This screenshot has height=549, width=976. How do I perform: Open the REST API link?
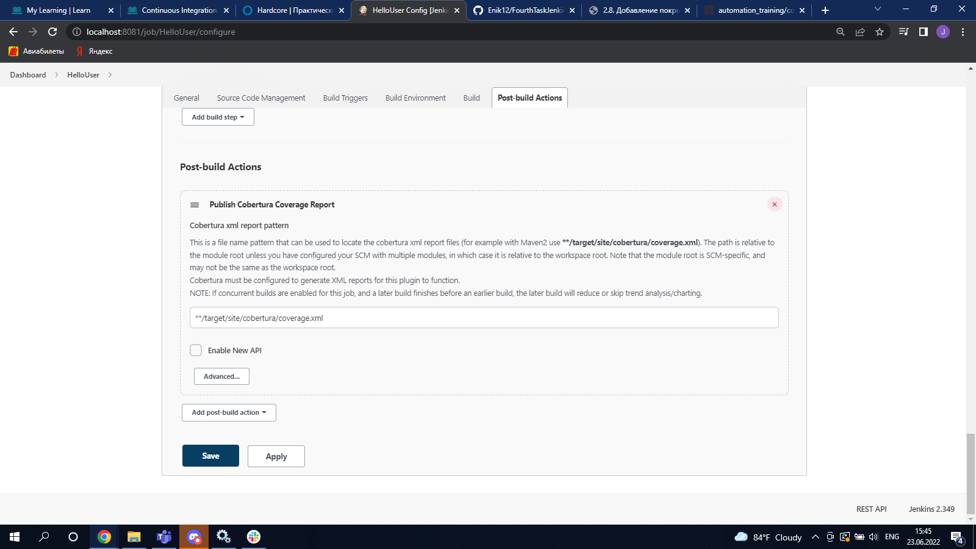point(871,509)
